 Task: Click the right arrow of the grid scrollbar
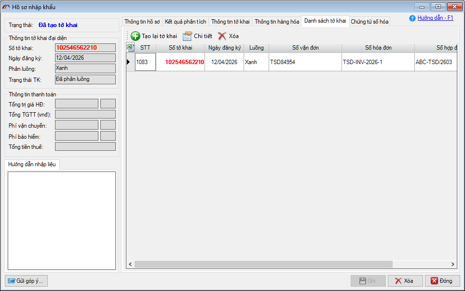pyautogui.click(x=453, y=264)
